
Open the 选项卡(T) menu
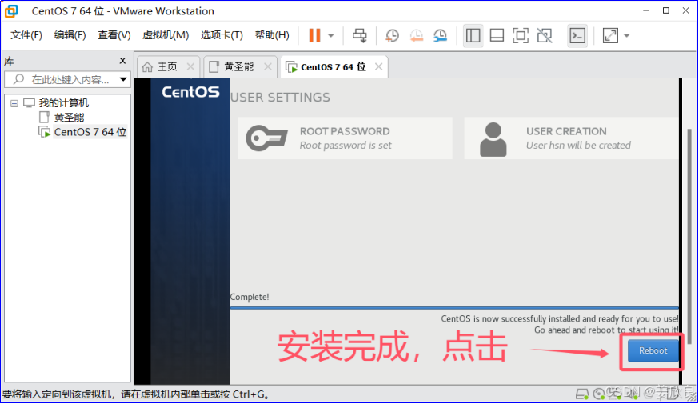[x=222, y=35]
